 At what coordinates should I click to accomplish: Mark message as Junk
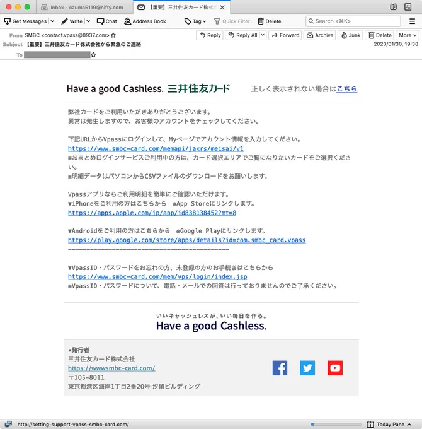(350, 35)
